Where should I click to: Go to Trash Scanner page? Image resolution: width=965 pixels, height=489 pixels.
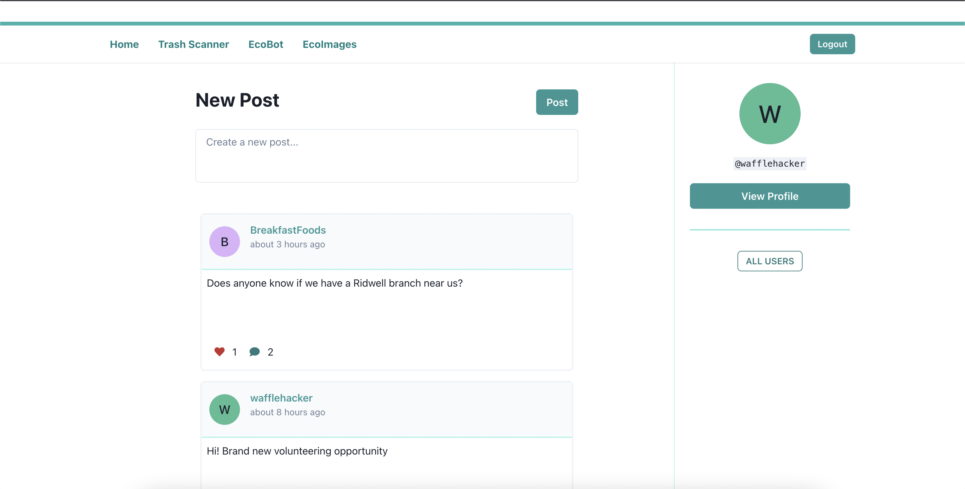[193, 44]
